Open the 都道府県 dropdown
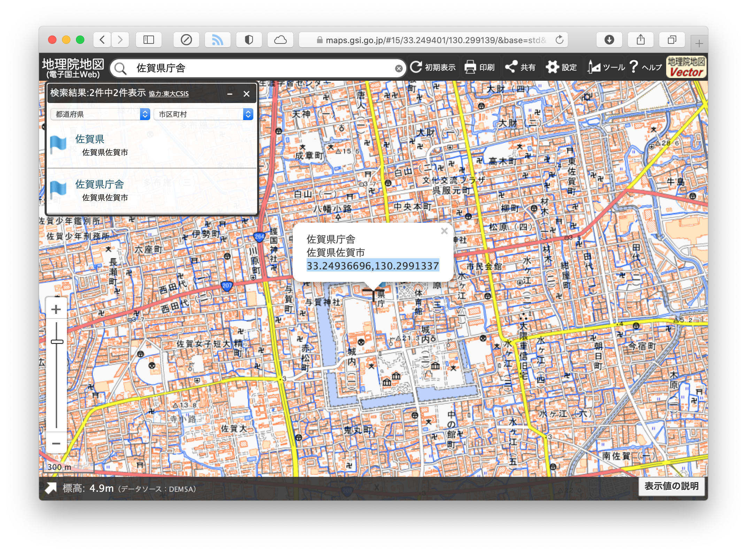Image resolution: width=747 pixels, height=552 pixels. click(100, 114)
